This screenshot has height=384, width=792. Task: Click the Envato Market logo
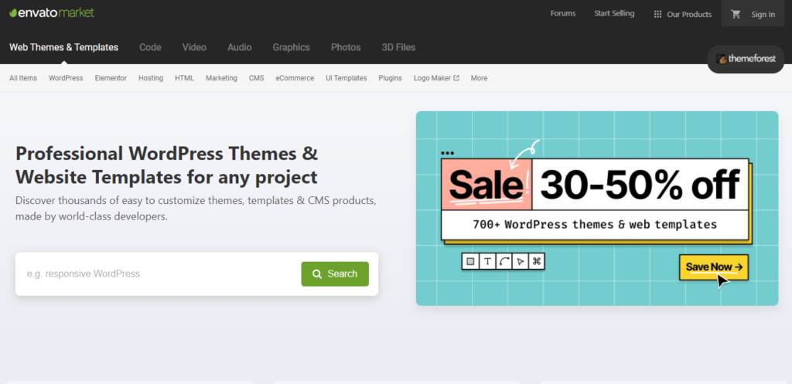pos(52,12)
